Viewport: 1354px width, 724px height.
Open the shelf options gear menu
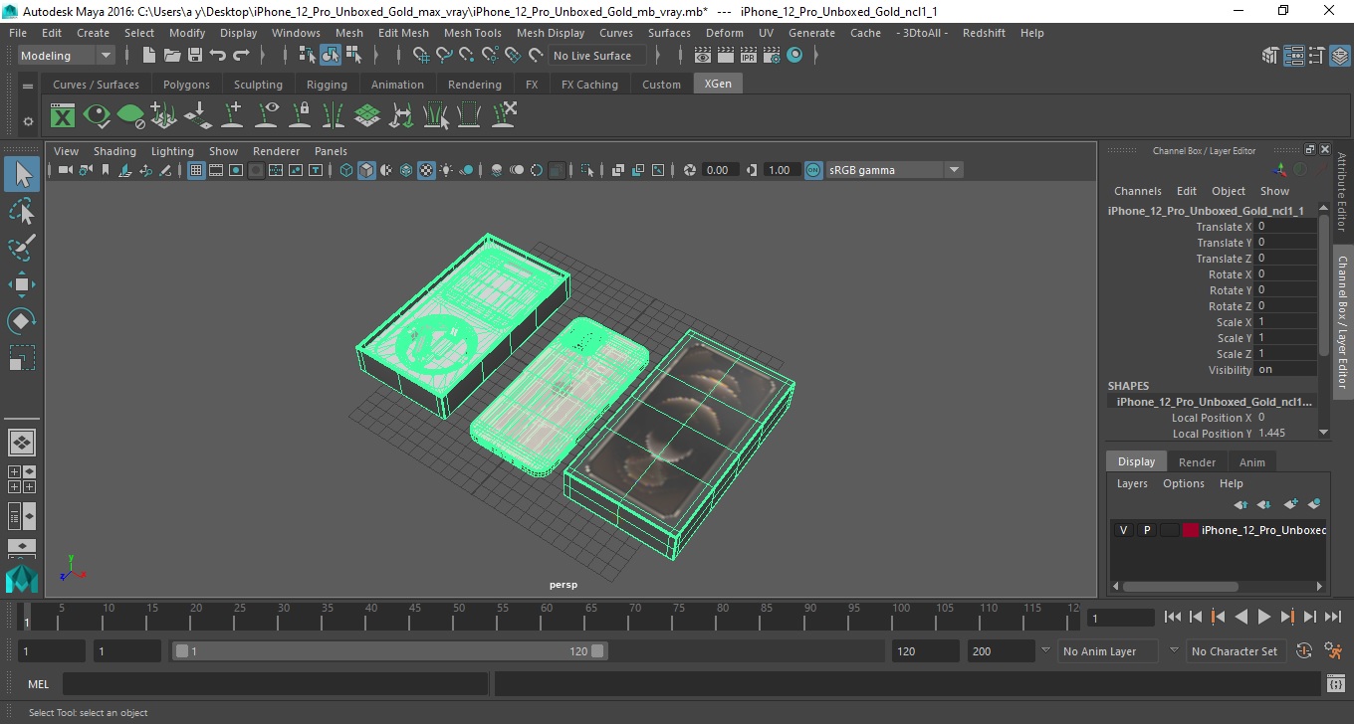[28, 121]
